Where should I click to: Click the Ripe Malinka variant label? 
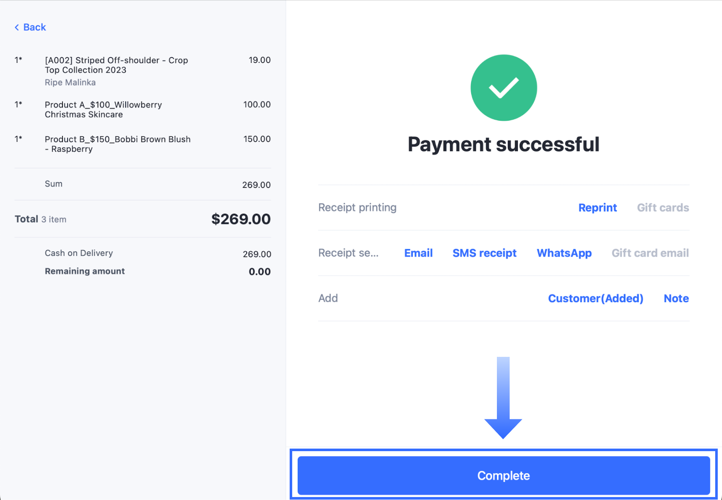[70, 82]
